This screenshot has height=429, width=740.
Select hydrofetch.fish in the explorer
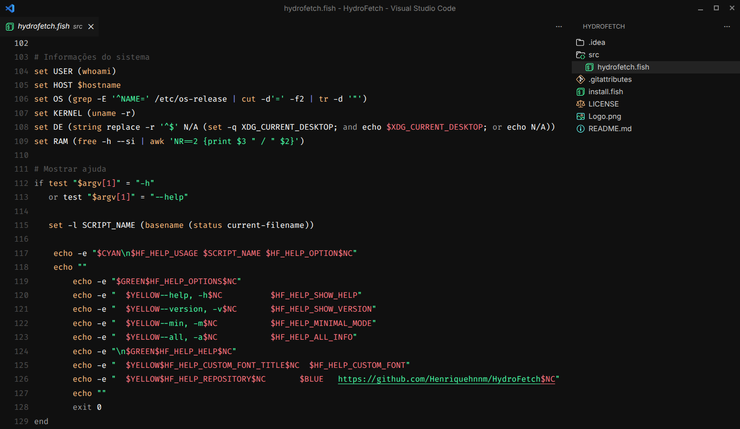(656, 67)
